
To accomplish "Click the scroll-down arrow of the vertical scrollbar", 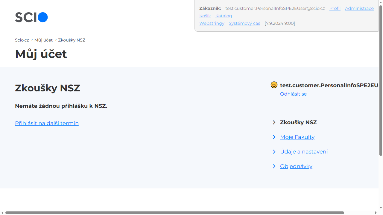I will pyautogui.click(x=381, y=208).
